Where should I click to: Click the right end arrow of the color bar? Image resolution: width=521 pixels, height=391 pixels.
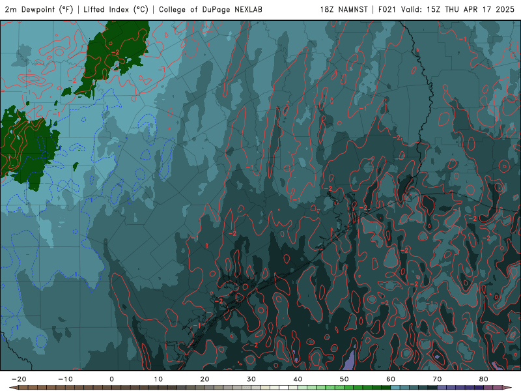[507, 388]
